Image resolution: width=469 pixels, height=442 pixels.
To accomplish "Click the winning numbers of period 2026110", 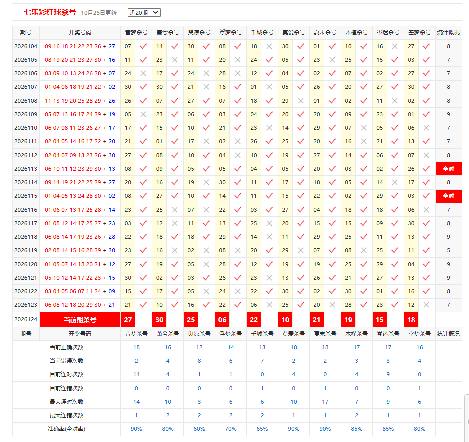I will point(80,128).
